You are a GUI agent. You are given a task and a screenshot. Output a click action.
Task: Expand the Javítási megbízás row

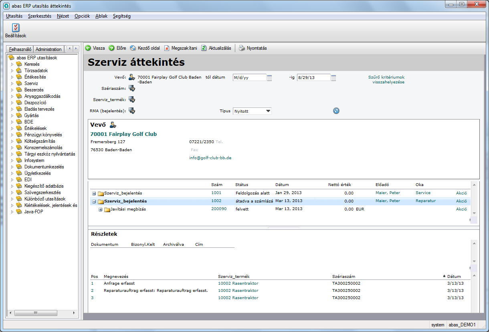(100, 209)
